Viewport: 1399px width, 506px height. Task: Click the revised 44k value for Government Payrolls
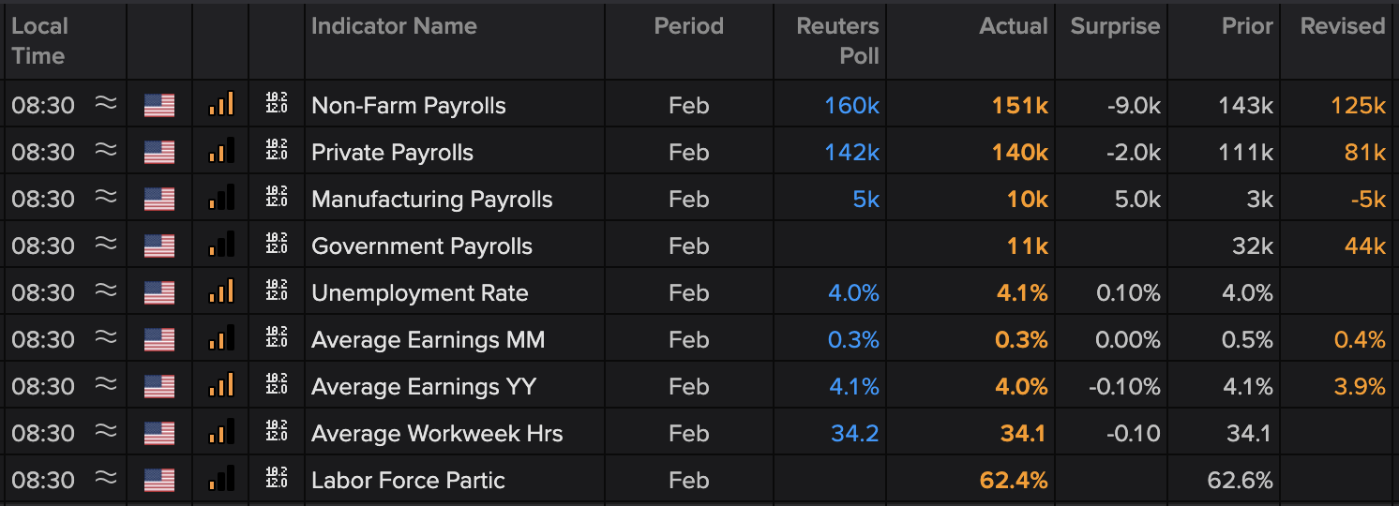1364,246
